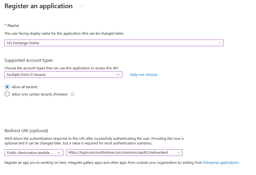Select the Allow all tenants radio button
The height and width of the screenshot is (175, 256).
(x=7, y=87)
